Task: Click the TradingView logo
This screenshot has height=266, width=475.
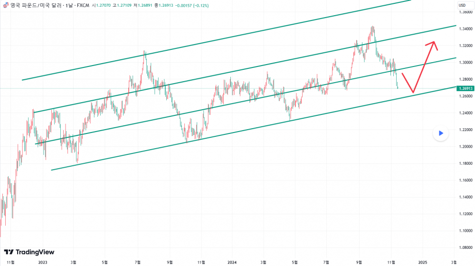Action: pos(29,252)
